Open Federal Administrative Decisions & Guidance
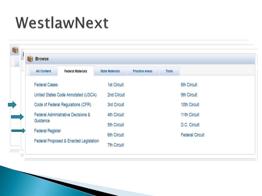Image resolution: width=262 pixels, height=196 pixels. 62,118
